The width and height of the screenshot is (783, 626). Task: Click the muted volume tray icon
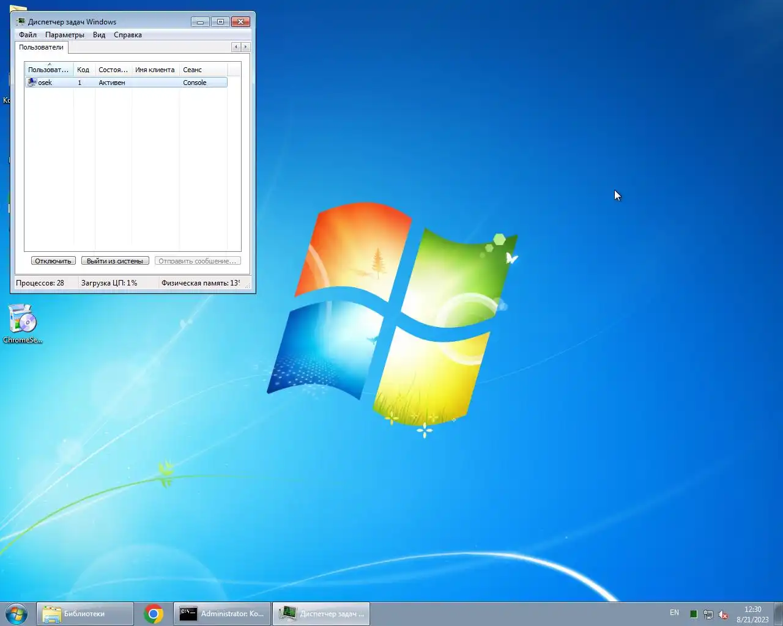[x=723, y=614]
